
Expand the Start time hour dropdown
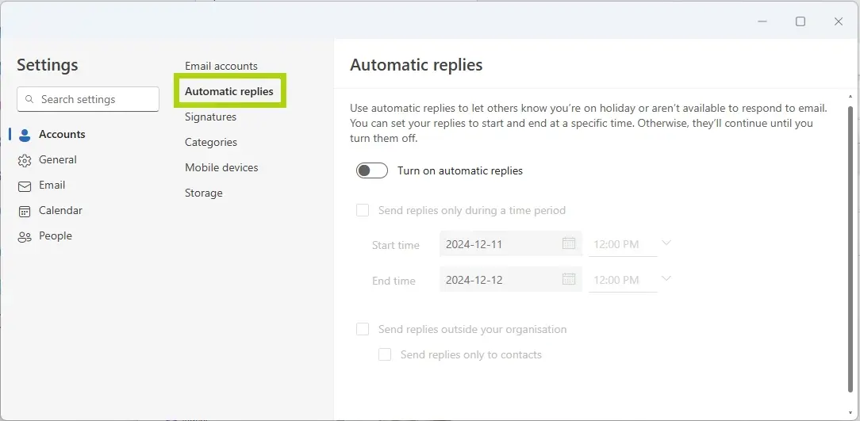666,243
